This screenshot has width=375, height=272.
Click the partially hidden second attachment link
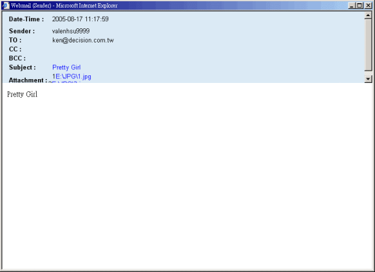(64, 82)
